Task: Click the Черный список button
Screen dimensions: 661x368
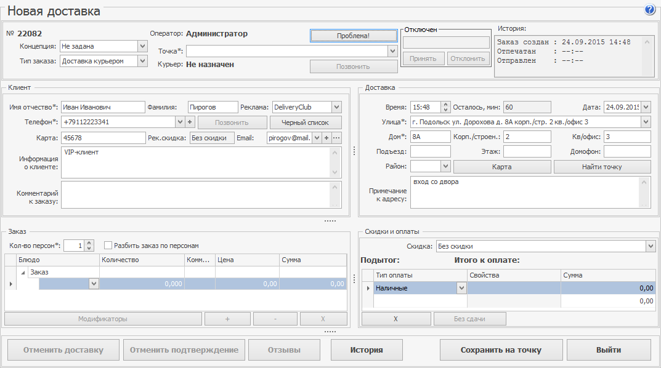Action: coord(305,122)
